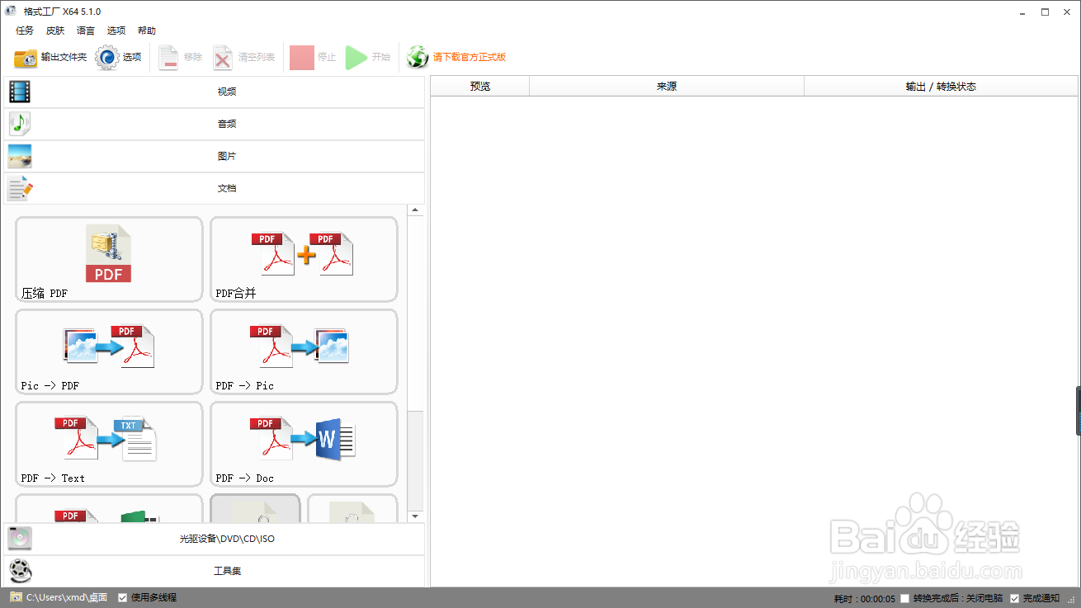Click the 来源 column header

tap(667, 86)
